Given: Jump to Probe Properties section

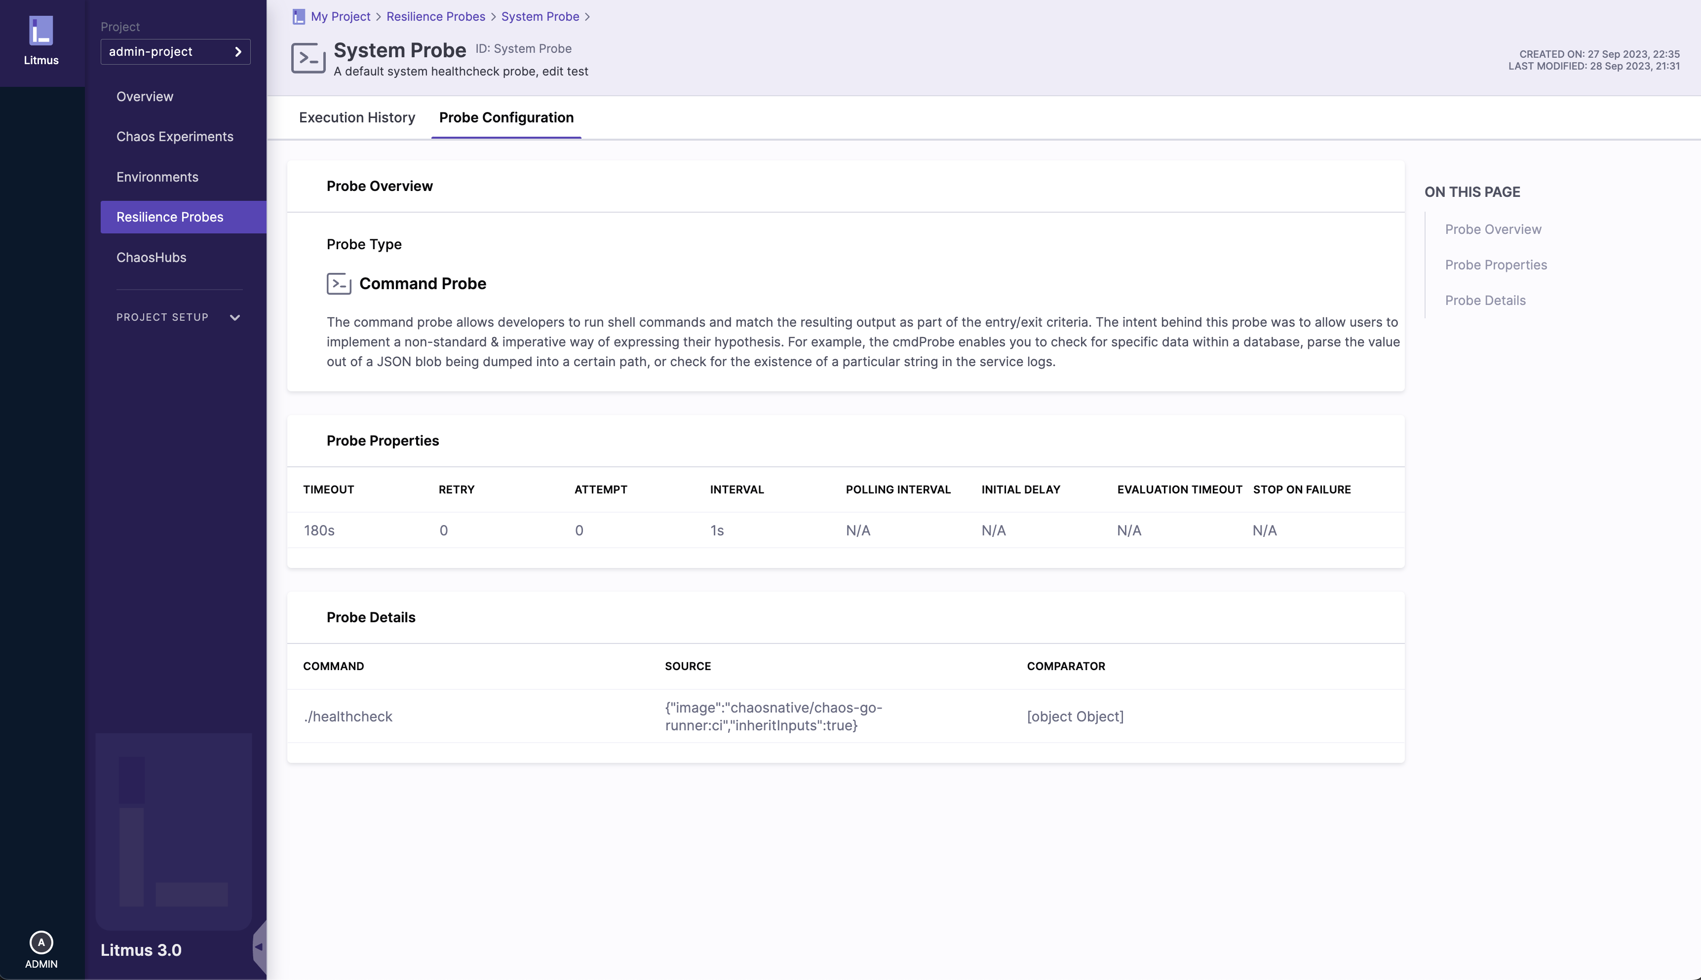Looking at the screenshot, I should [x=1496, y=265].
